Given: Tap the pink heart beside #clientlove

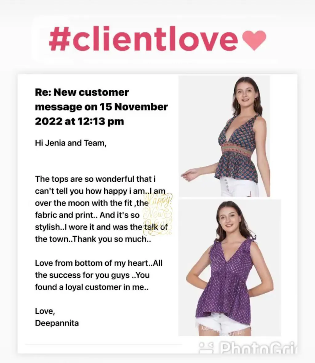Looking at the screenshot, I should [254, 40].
